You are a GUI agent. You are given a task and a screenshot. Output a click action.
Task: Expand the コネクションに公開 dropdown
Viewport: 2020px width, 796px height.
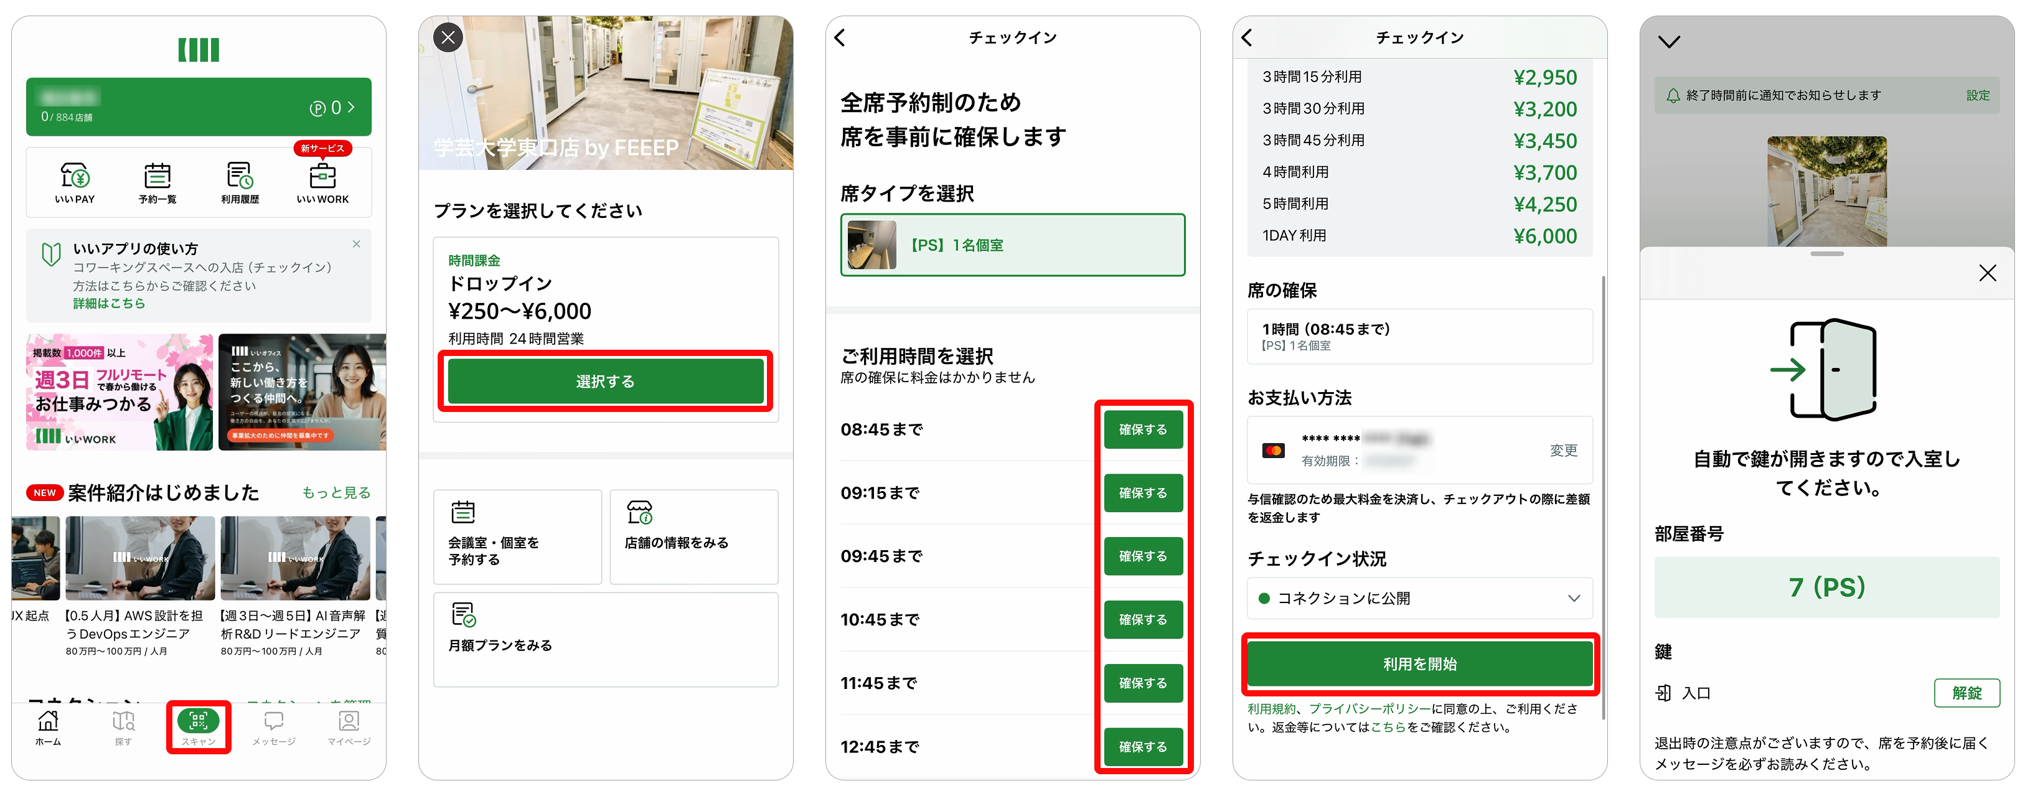(x=1419, y=598)
